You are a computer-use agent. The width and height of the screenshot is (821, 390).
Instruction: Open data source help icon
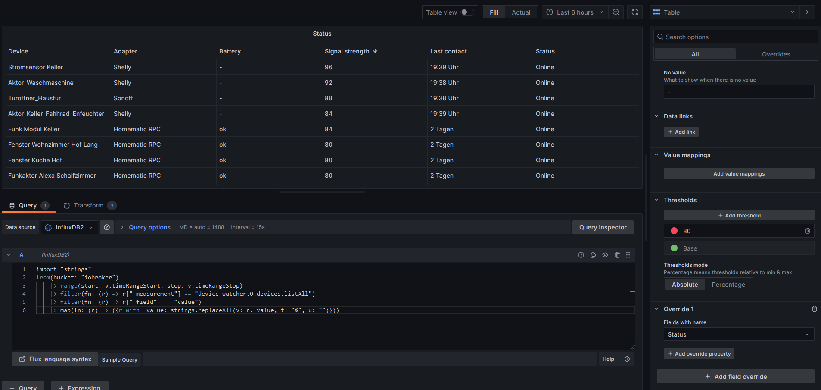(x=107, y=227)
